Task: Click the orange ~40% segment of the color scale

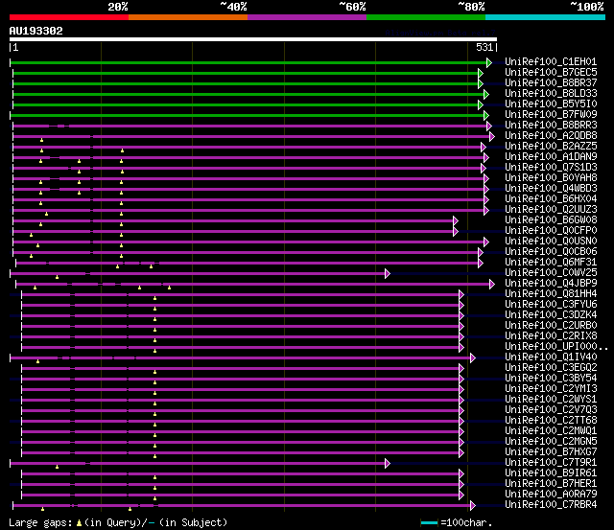Action: (188, 17)
